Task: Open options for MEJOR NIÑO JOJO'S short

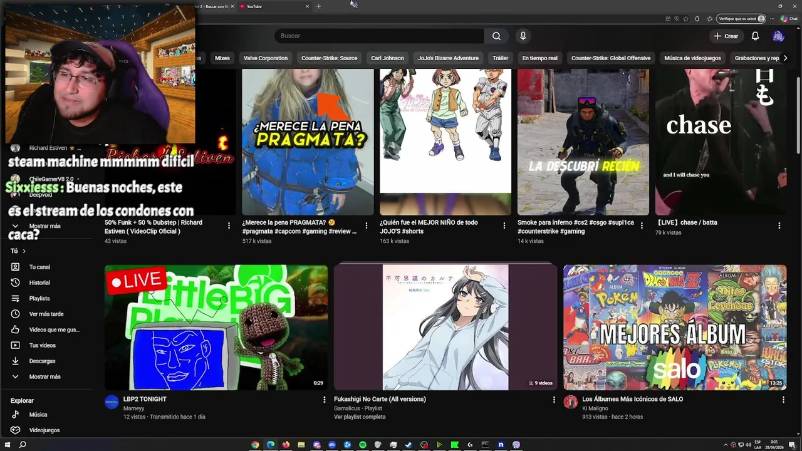Action: [x=504, y=225]
